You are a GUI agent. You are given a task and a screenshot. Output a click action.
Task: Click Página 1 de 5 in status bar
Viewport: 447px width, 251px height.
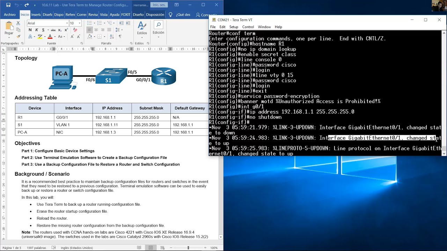pyautogui.click(x=12, y=248)
